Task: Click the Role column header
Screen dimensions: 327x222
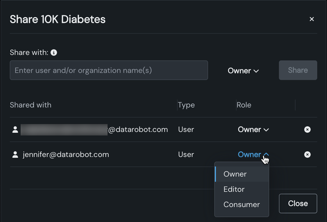Action: point(244,105)
